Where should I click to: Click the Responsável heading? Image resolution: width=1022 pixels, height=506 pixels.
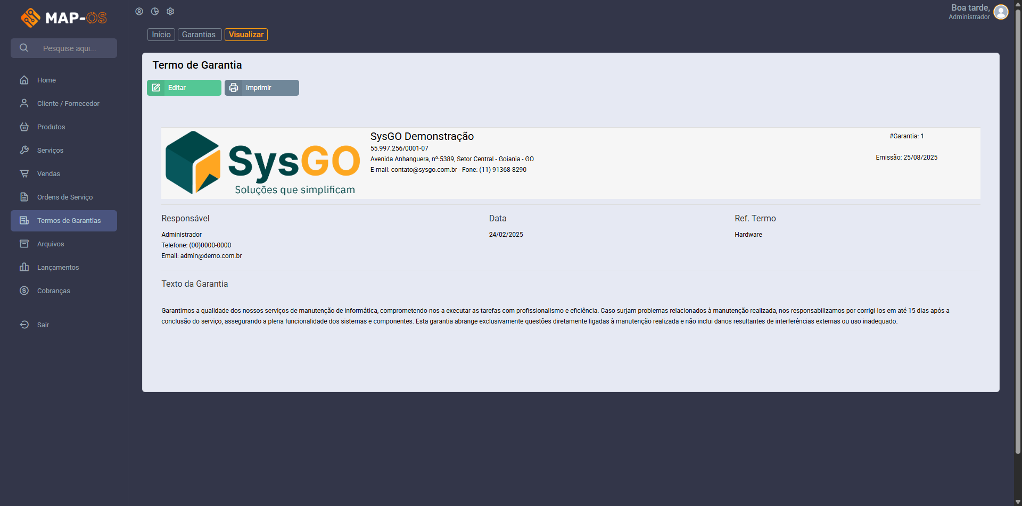coord(185,219)
